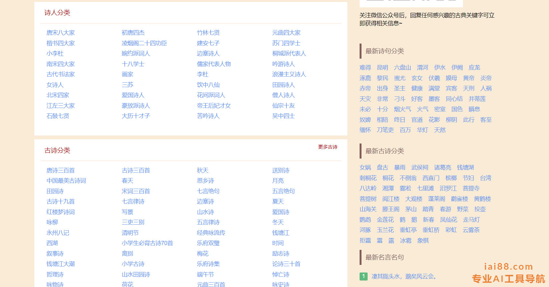
Task: Open 竹林七贤 poet category
Action: tap(208, 33)
